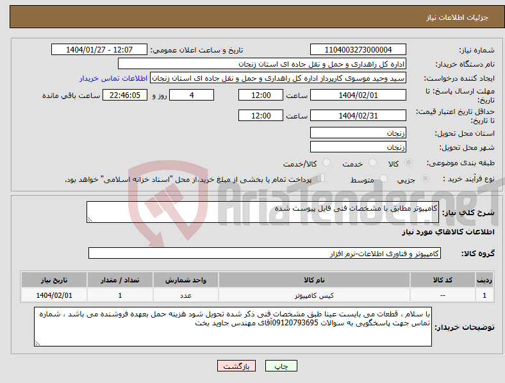Select the متوسط purchase type radio
The height and width of the screenshot is (383, 505).
coord(383,179)
